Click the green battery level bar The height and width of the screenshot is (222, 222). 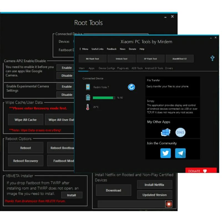(104, 98)
